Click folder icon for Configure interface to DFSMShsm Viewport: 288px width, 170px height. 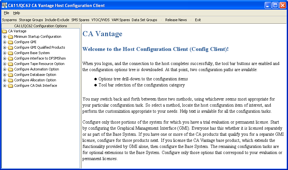point(11,59)
